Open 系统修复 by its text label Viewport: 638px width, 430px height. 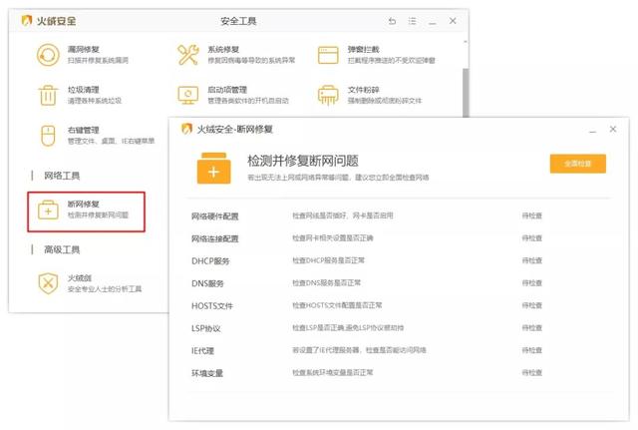coord(223,49)
